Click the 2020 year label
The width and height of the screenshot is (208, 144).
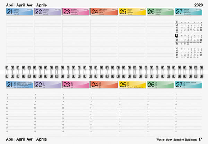pos(199,4)
